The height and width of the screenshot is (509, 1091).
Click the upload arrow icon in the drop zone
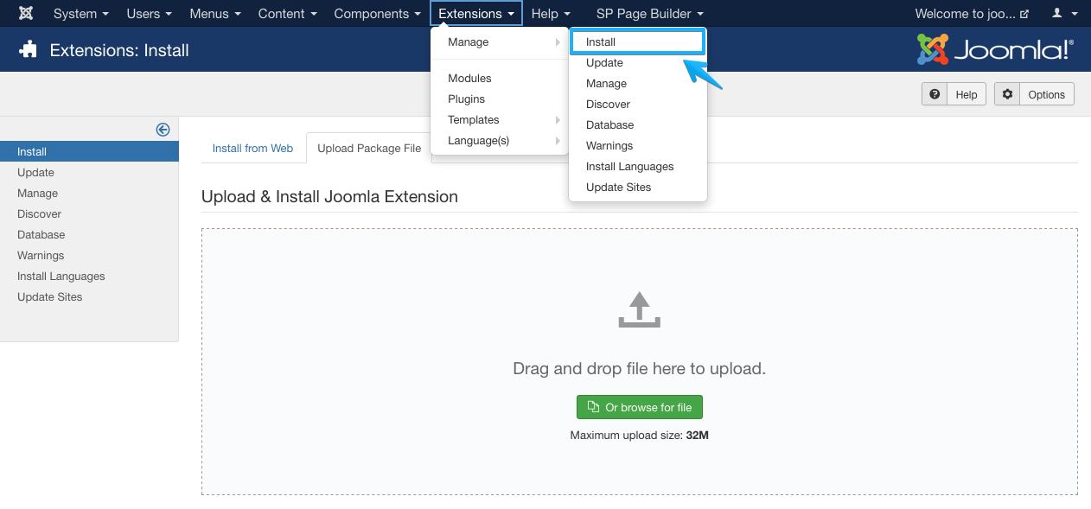tap(639, 309)
